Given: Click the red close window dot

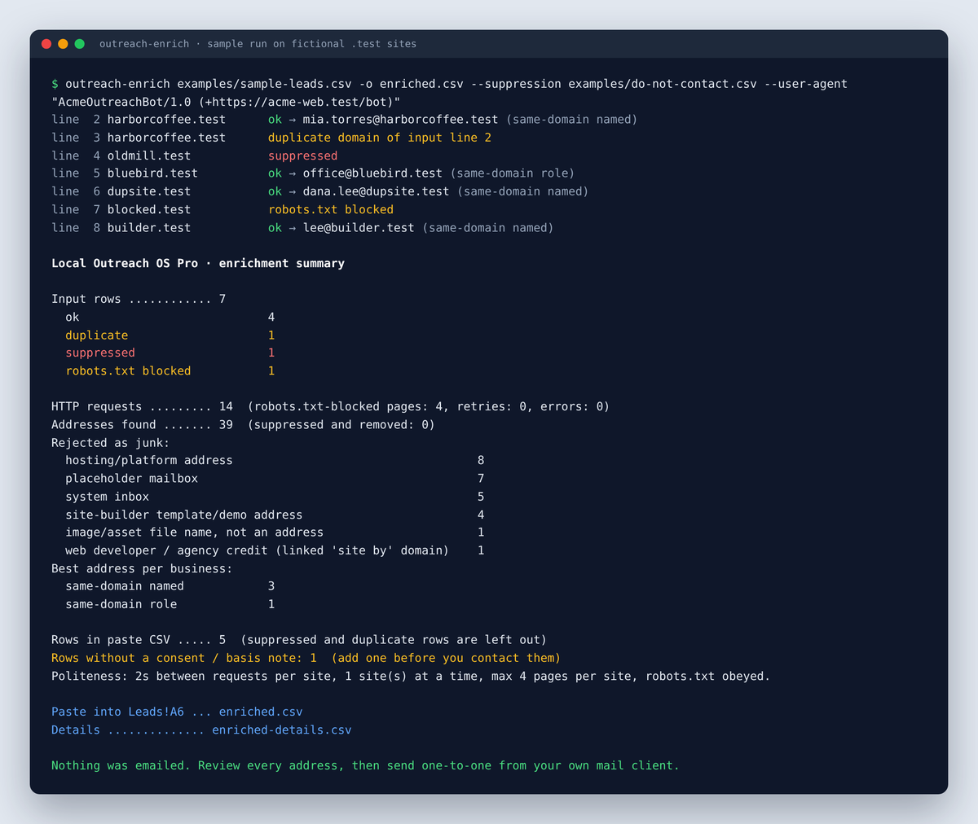Looking at the screenshot, I should pyautogui.click(x=46, y=44).
